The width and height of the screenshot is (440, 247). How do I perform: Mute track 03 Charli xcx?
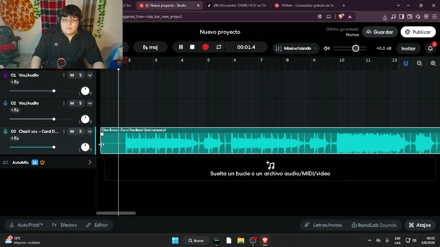pyautogui.click(x=72, y=131)
